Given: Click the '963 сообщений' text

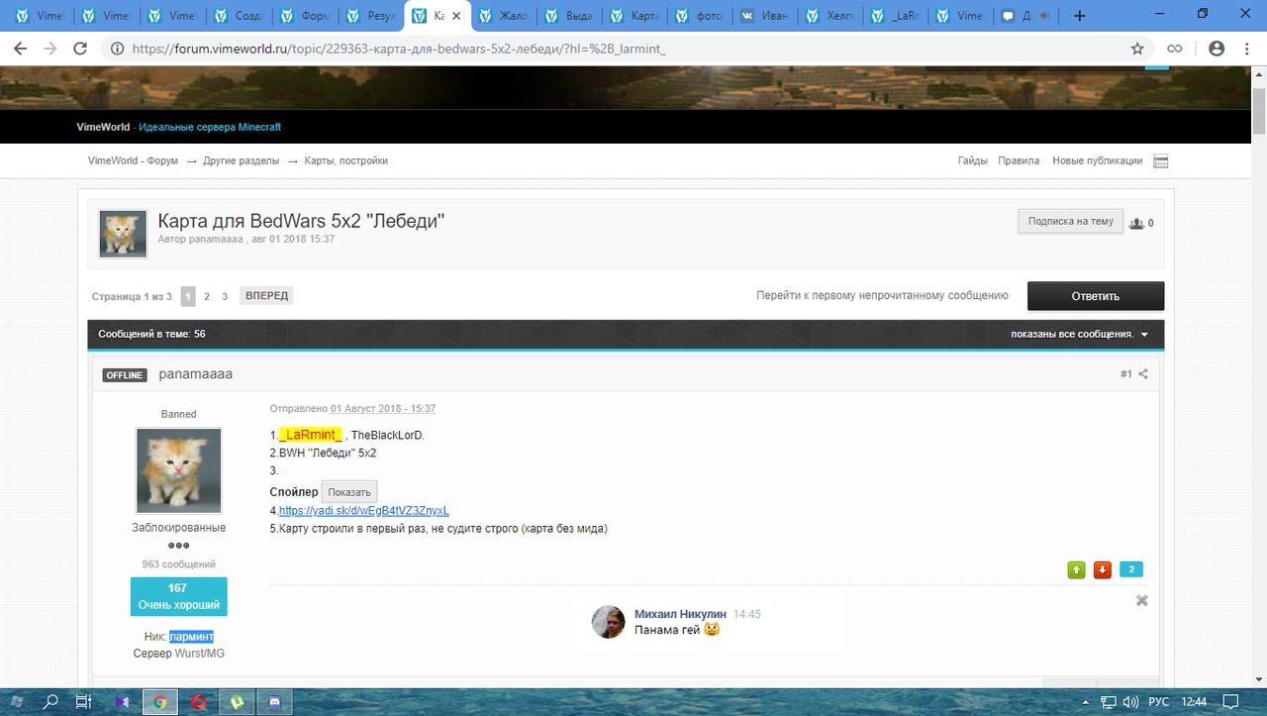Looking at the screenshot, I should pyautogui.click(x=178, y=564).
